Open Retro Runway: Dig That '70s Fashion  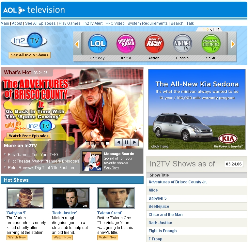pyautogui.click(x=41, y=167)
